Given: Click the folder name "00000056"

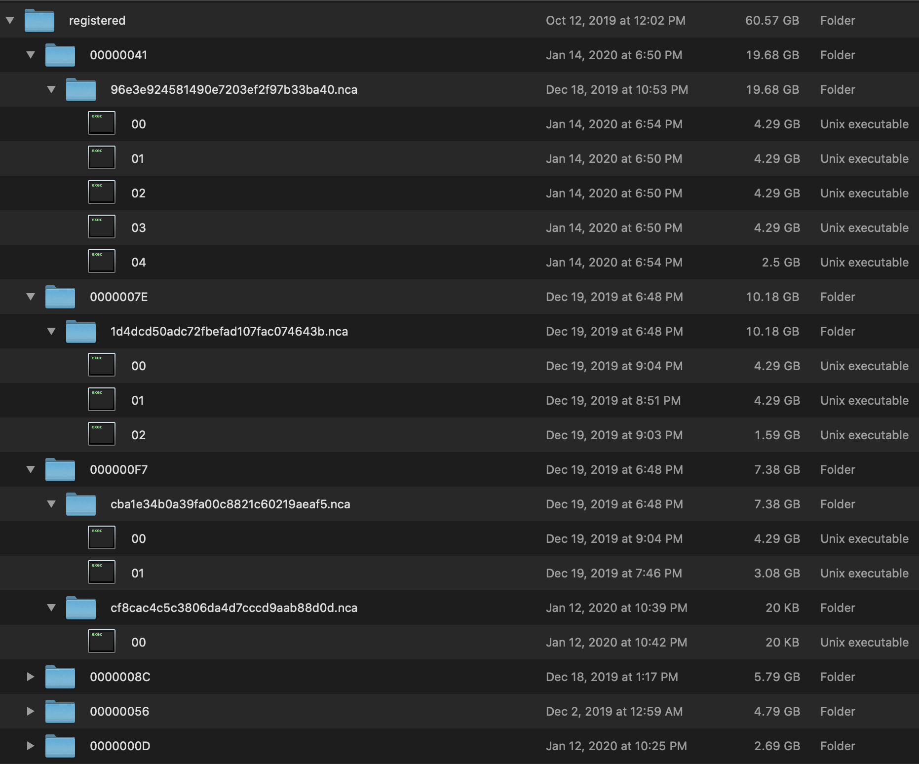Looking at the screenshot, I should click(119, 712).
